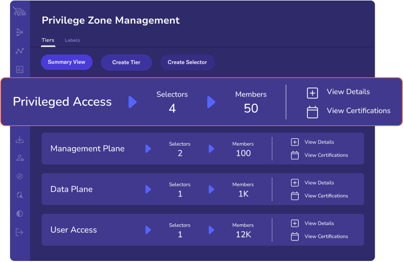Click the Create Tier button
Screen dimensions: 403x262
(x=126, y=62)
